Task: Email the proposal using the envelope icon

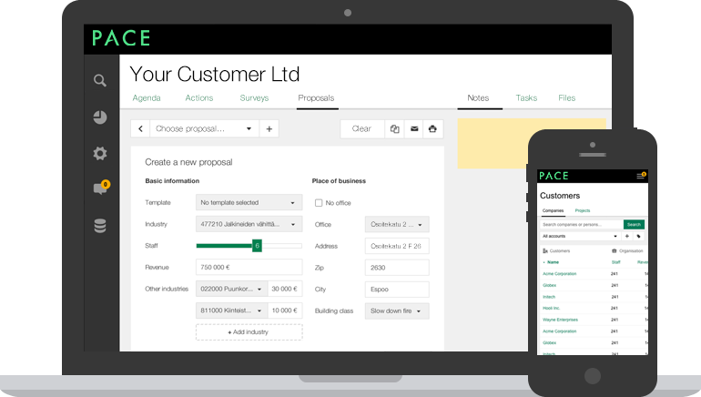Action: click(x=414, y=128)
